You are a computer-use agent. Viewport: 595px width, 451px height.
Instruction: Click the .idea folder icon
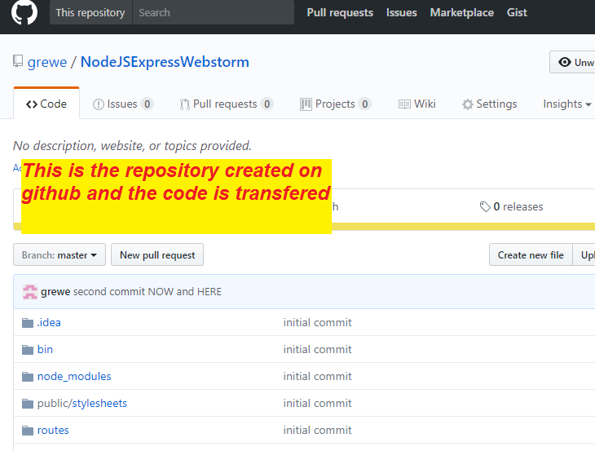(28, 322)
